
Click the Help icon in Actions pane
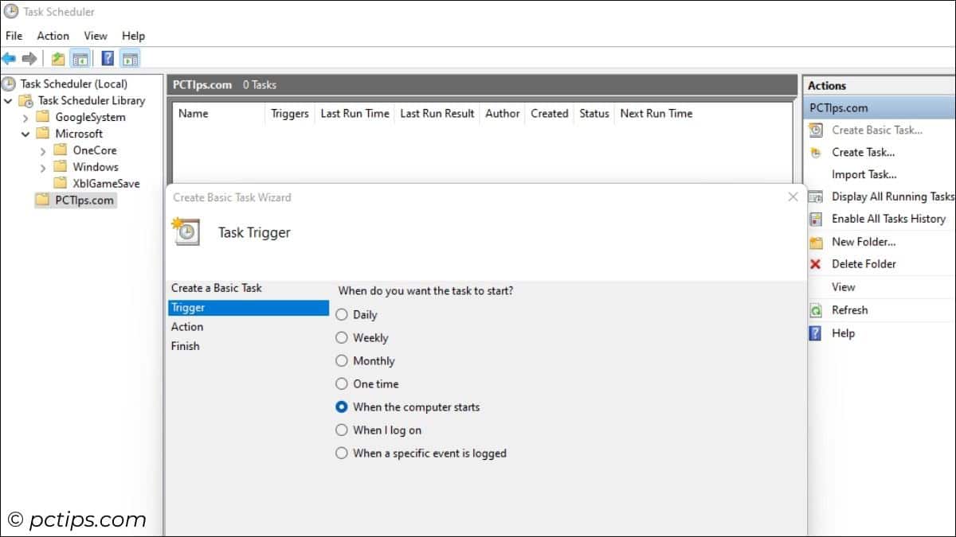816,333
